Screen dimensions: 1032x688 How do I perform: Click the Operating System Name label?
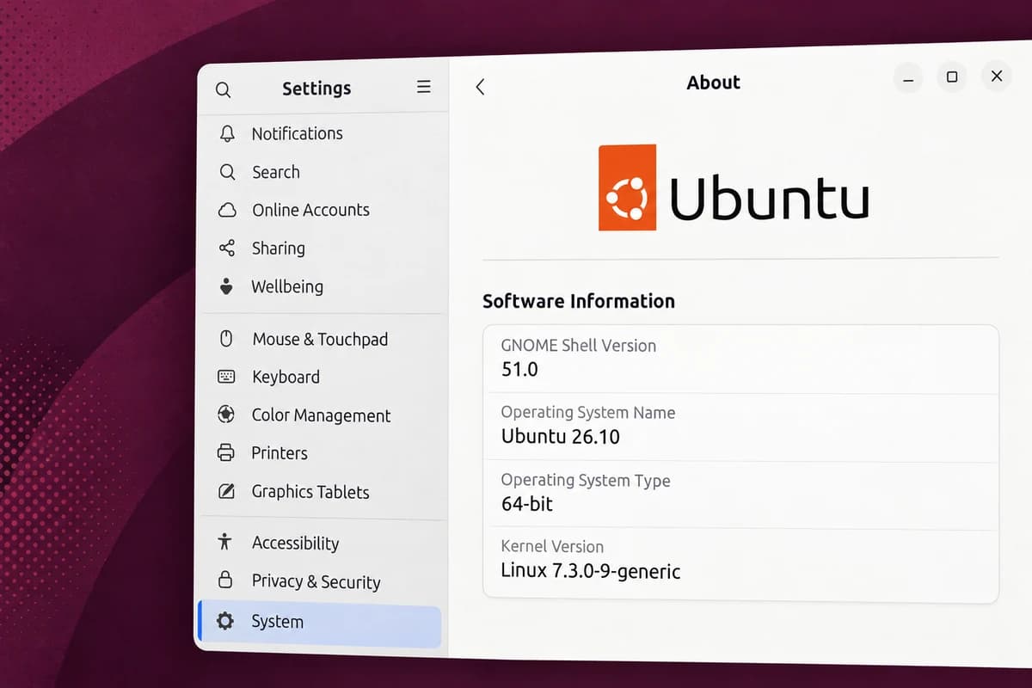pyautogui.click(x=588, y=413)
